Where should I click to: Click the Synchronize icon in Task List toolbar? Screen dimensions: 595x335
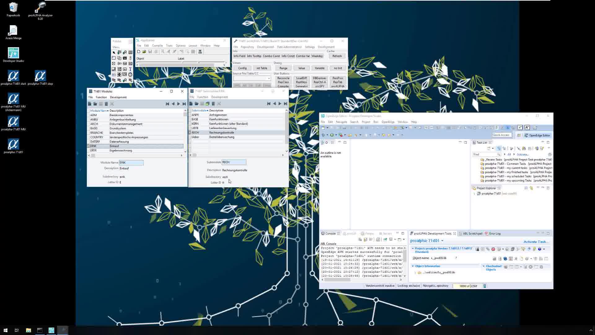point(536,149)
